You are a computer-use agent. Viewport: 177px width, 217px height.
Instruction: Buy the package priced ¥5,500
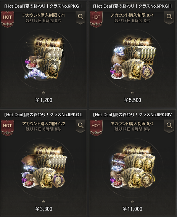coord(132,100)
